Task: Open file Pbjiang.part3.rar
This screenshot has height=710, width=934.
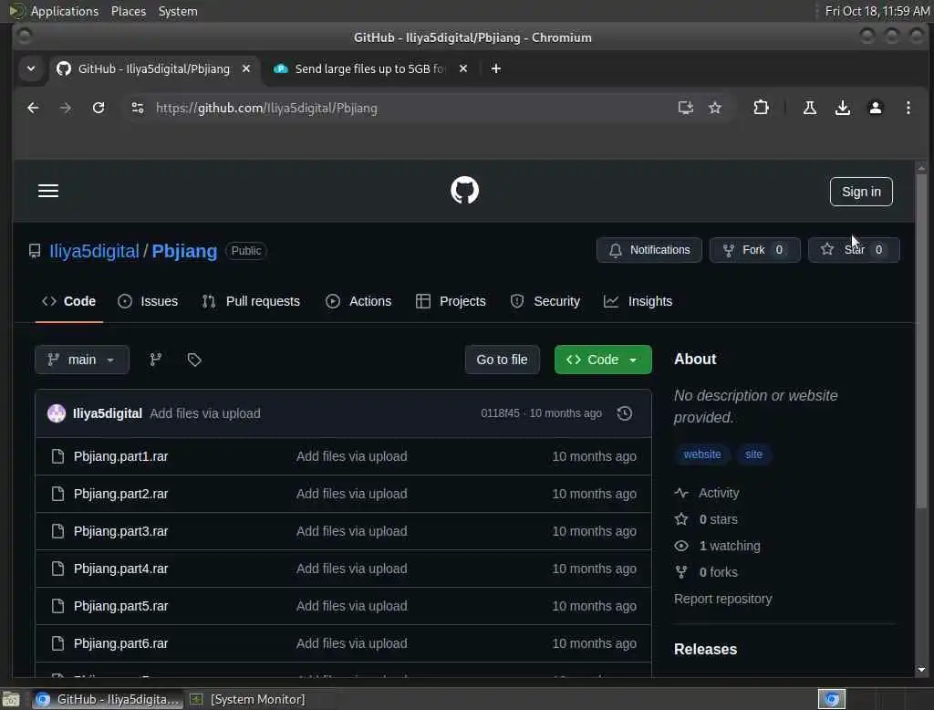Action: click(121, 531)
